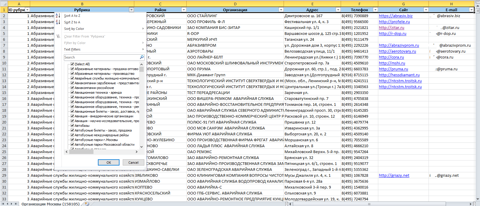Click the АБРАЗИВПРОМ organization cell

click(x=235, y=45)
